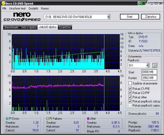The image size is (164, 135).
Task: Click the PI Errors Całość value 7610
Action: tap(35, 130)
